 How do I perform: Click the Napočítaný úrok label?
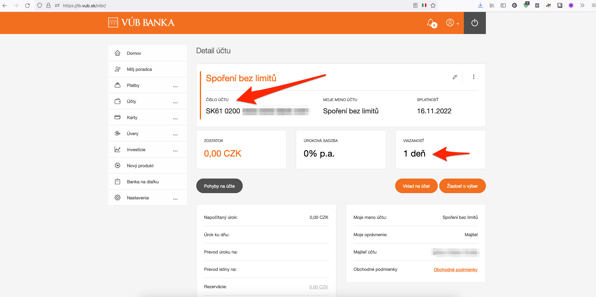click(221, 217)
